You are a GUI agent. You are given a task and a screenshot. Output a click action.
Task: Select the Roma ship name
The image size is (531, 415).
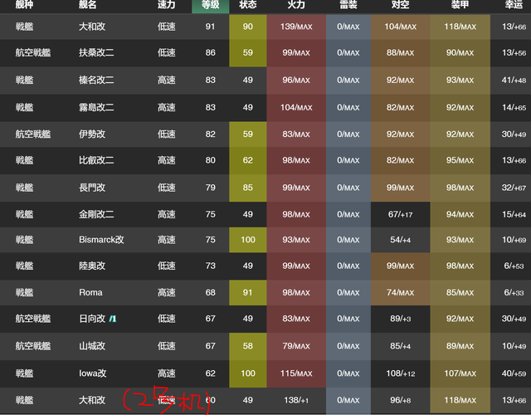coord(90,293)
